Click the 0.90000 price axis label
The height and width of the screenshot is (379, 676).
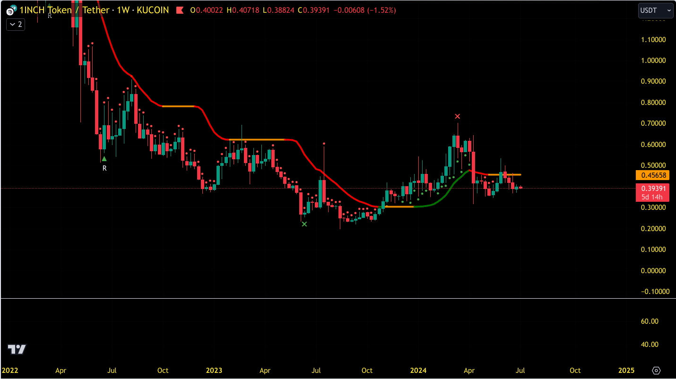tap(653, 81)
